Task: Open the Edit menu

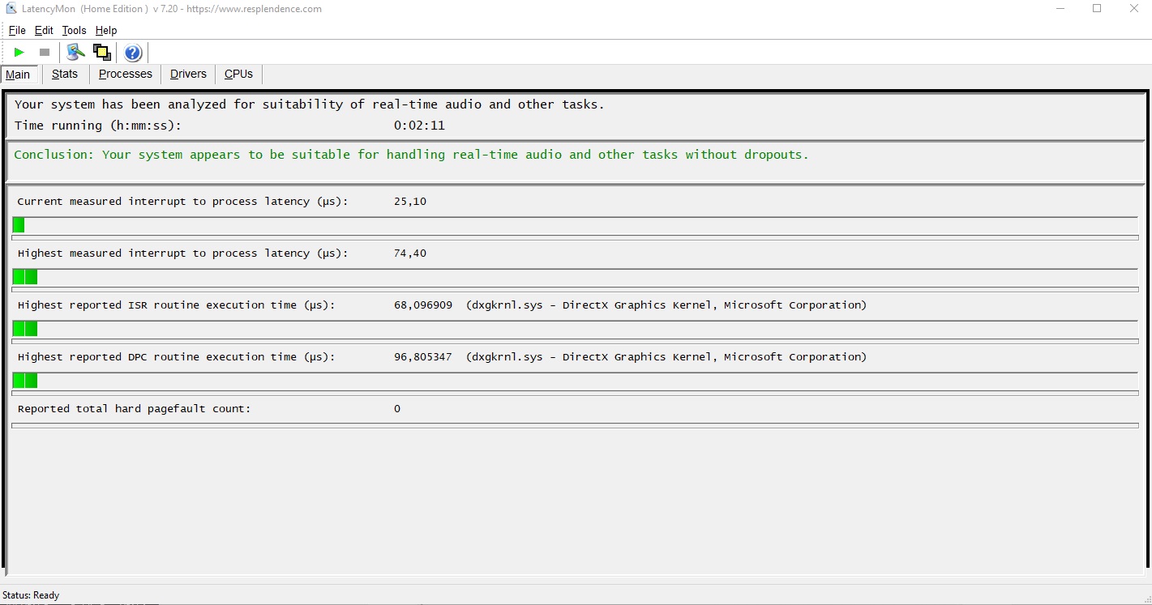Action: click(x=44, y=30)
